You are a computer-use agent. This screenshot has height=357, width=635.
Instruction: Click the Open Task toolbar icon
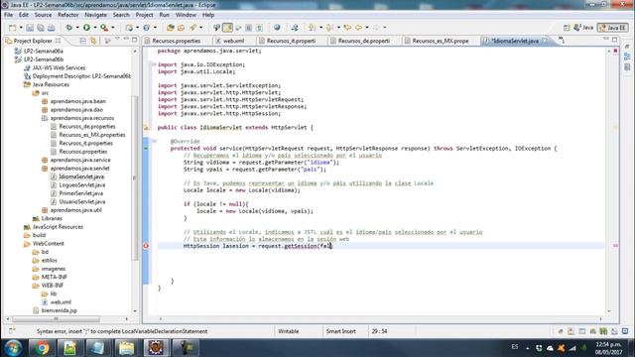coord(181,28)
